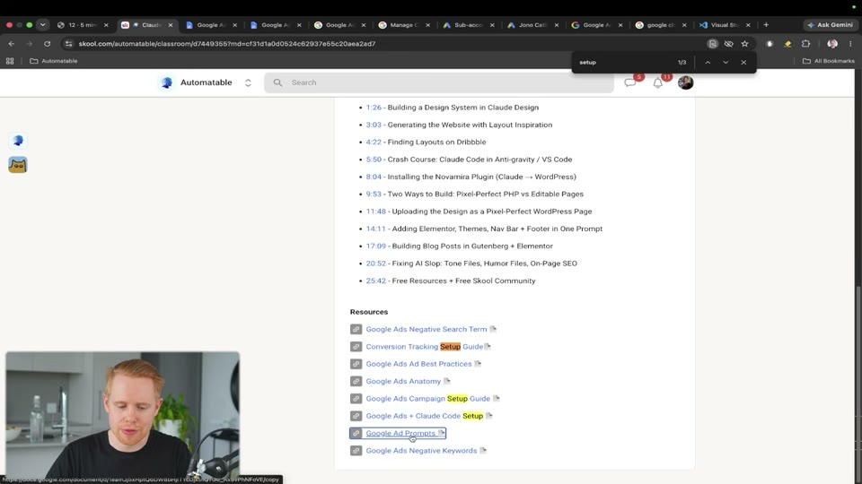Image resolution: width=862 pixels, height=484 pixels.
Task: Open the Automatable bookmarks folder
Action: point(53,61)
